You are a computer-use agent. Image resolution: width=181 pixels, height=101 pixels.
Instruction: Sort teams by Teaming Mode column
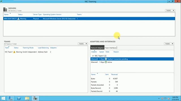tap(28, 48)
